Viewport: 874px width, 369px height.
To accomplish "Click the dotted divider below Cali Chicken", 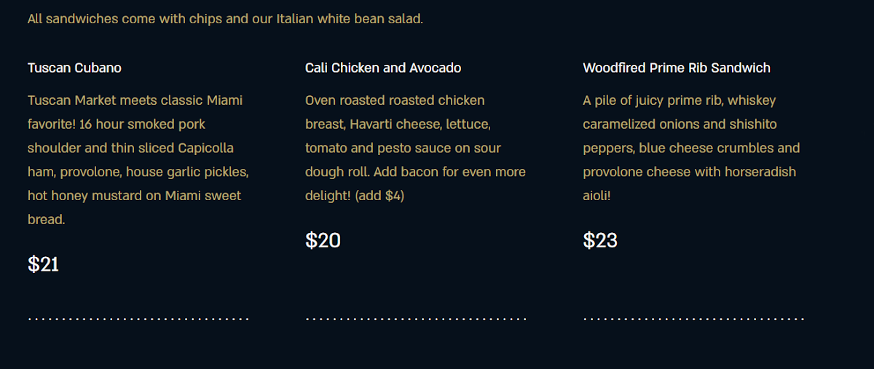I will click(416, 319).
